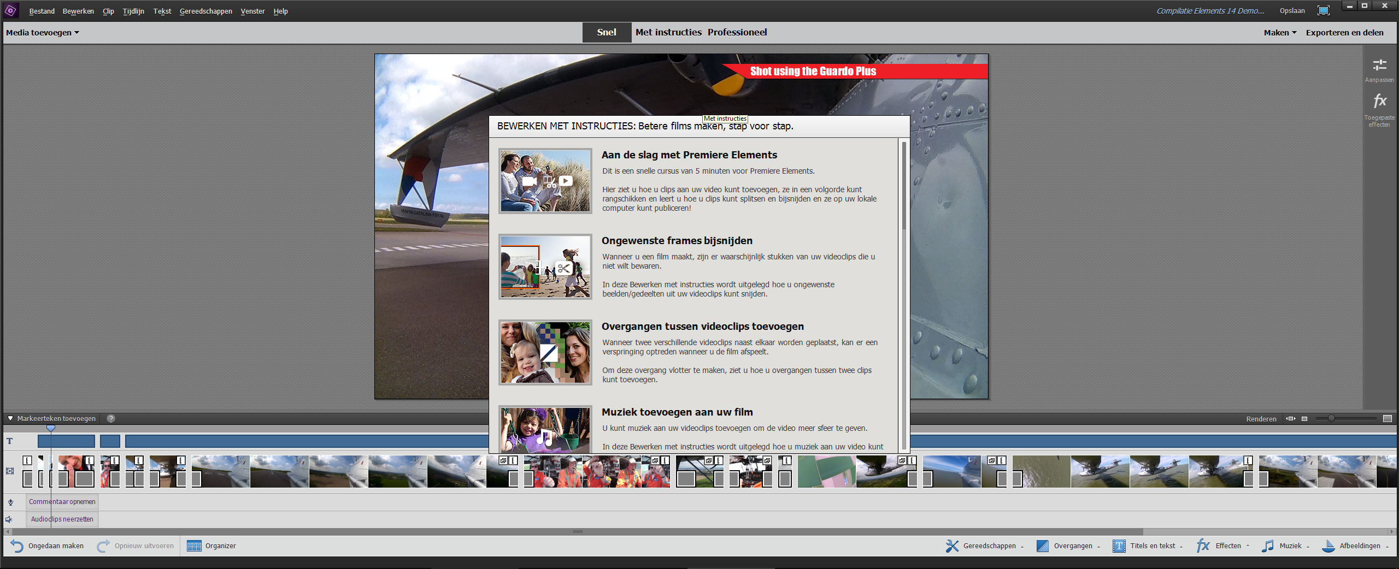Expand the Overgangen panel arrow

click(x=1098, y=547)
